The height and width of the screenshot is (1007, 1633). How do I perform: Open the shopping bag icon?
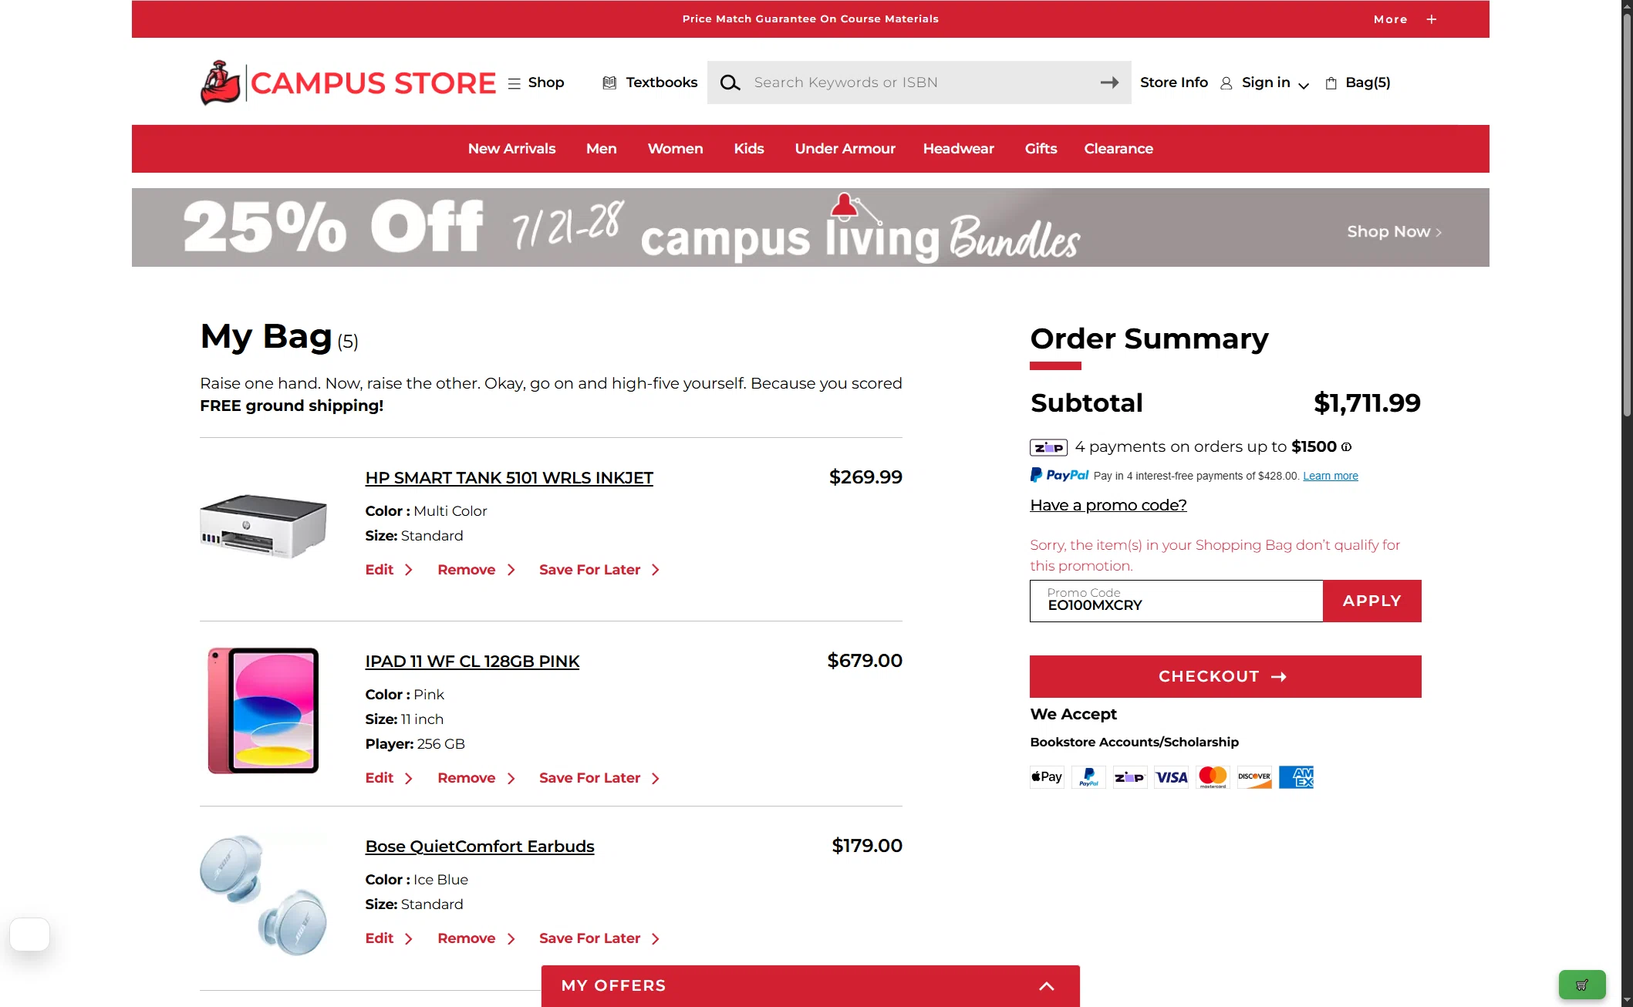[x=1331, y=83]
